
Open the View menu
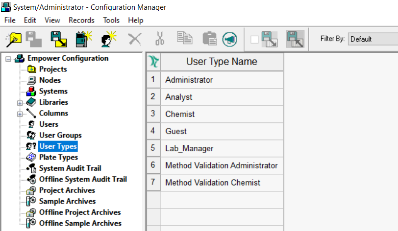click(x=52, y=20)
